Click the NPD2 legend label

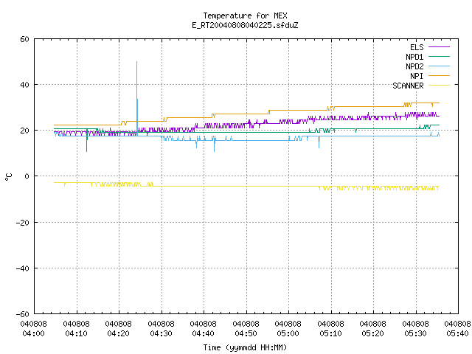414,66
